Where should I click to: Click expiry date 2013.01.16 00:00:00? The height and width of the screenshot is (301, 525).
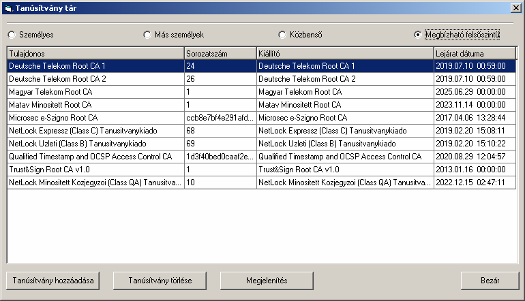[x=475, y=170]
